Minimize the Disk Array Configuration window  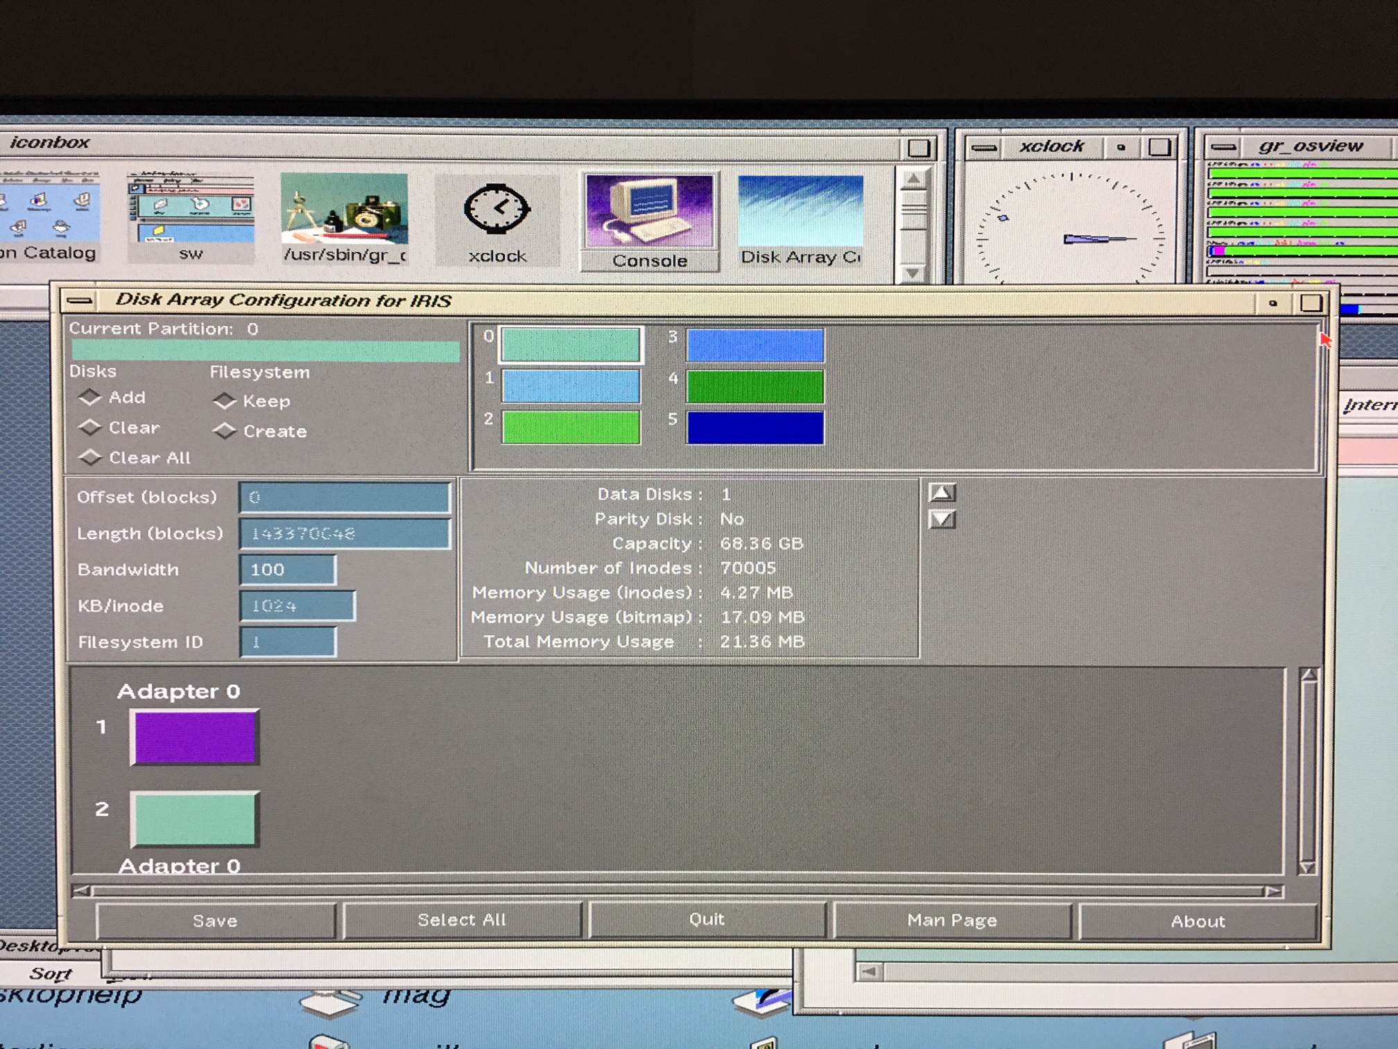(1272, 303)
